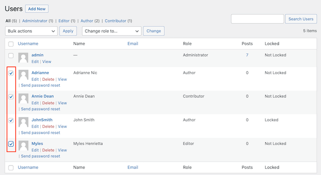
Task: Uncheck the Myles row checkbox
Action: 11,144
